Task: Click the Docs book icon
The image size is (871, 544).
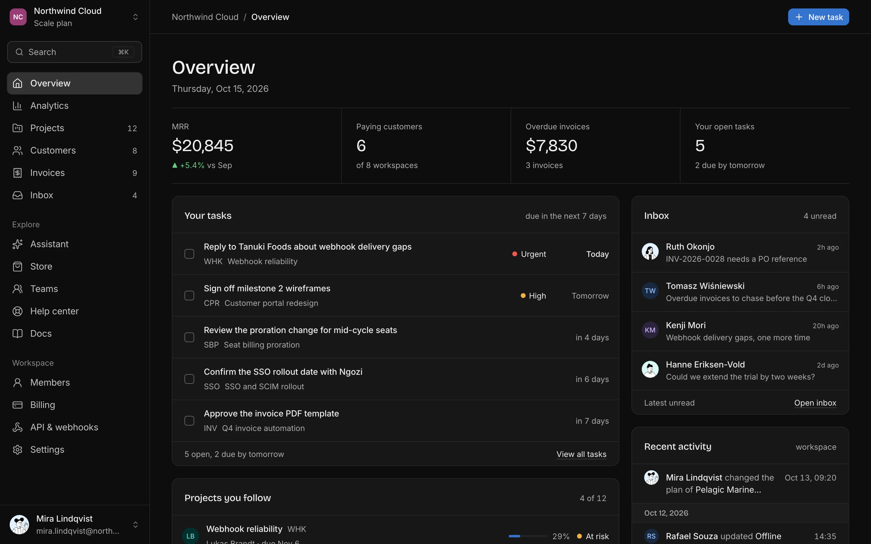Action: click(x=17, y=333)
